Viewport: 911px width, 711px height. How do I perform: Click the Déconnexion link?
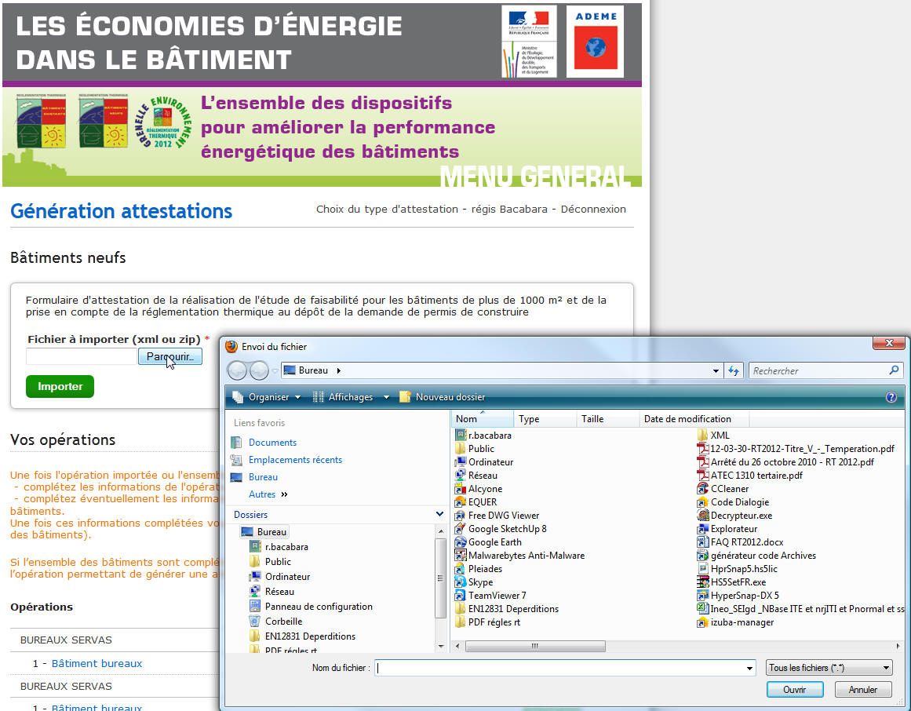pos(590,210)
